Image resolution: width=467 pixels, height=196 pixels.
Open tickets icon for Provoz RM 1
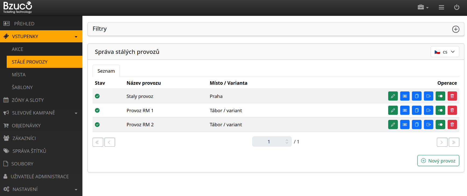tap(405, 110)
